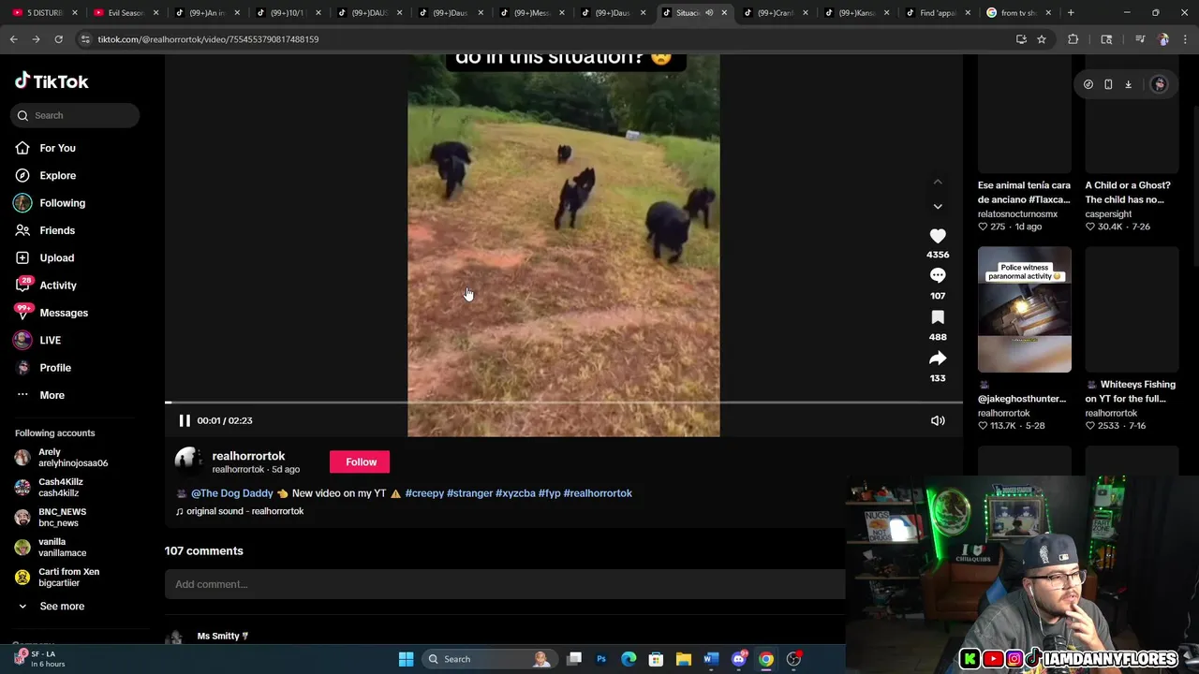The image size is (1199, 674).
Task: Like the video with the heart icon
Action: 938,236
